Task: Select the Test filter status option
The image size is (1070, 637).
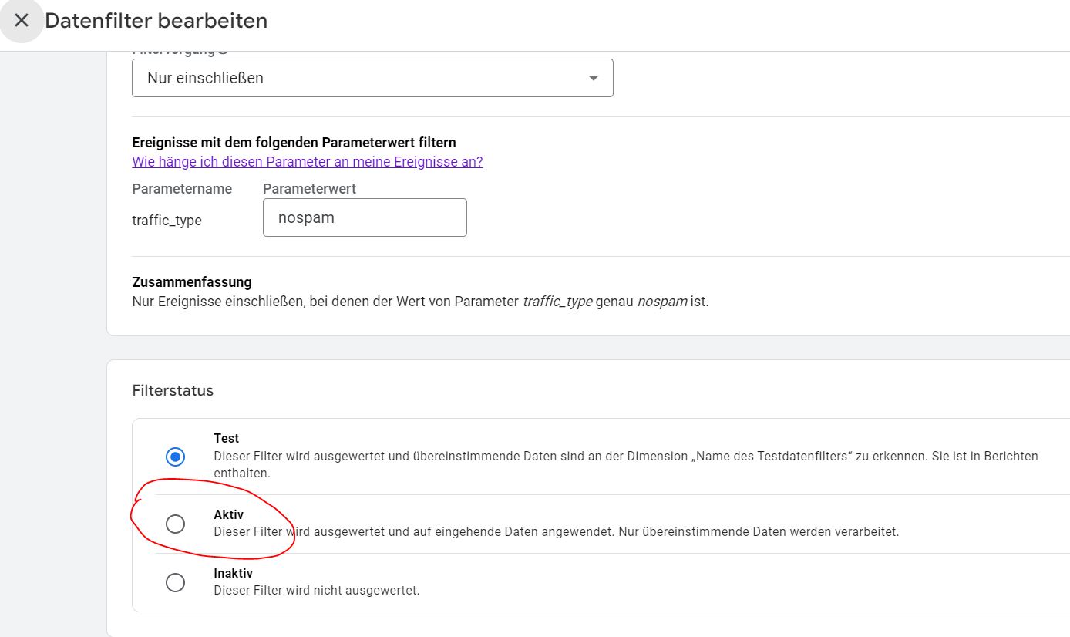Action: 175,456
